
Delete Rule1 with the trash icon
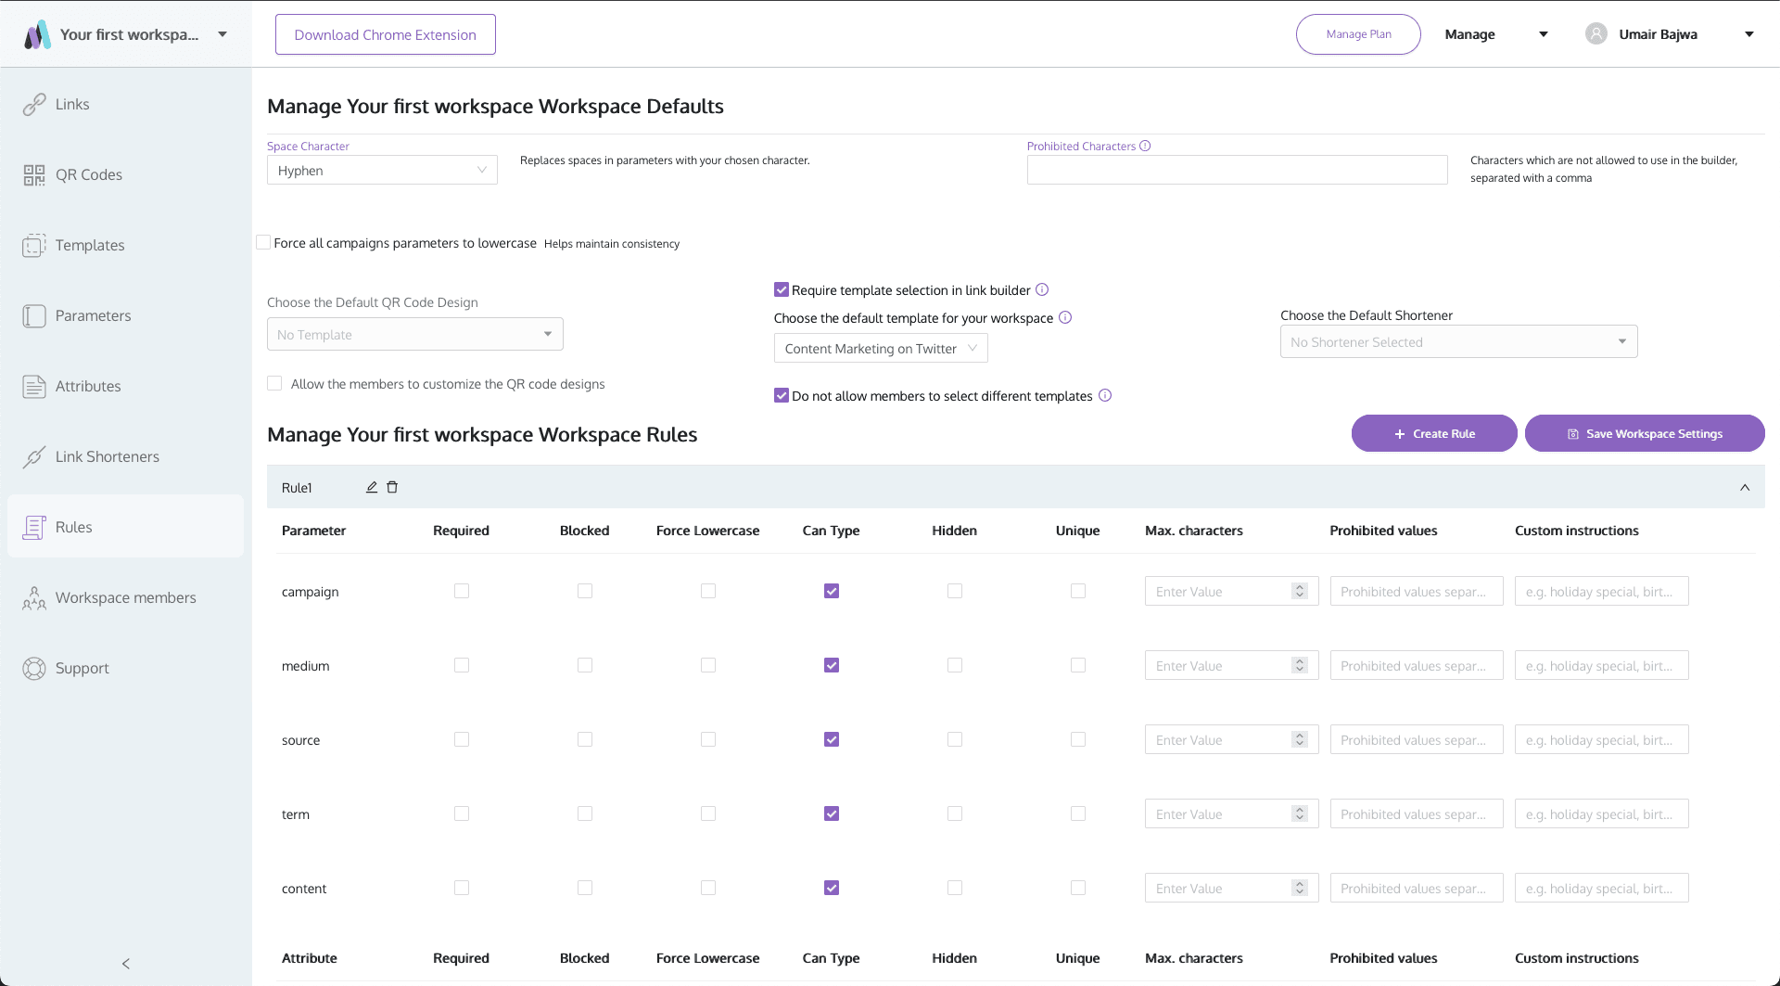(x=392, y=487)
